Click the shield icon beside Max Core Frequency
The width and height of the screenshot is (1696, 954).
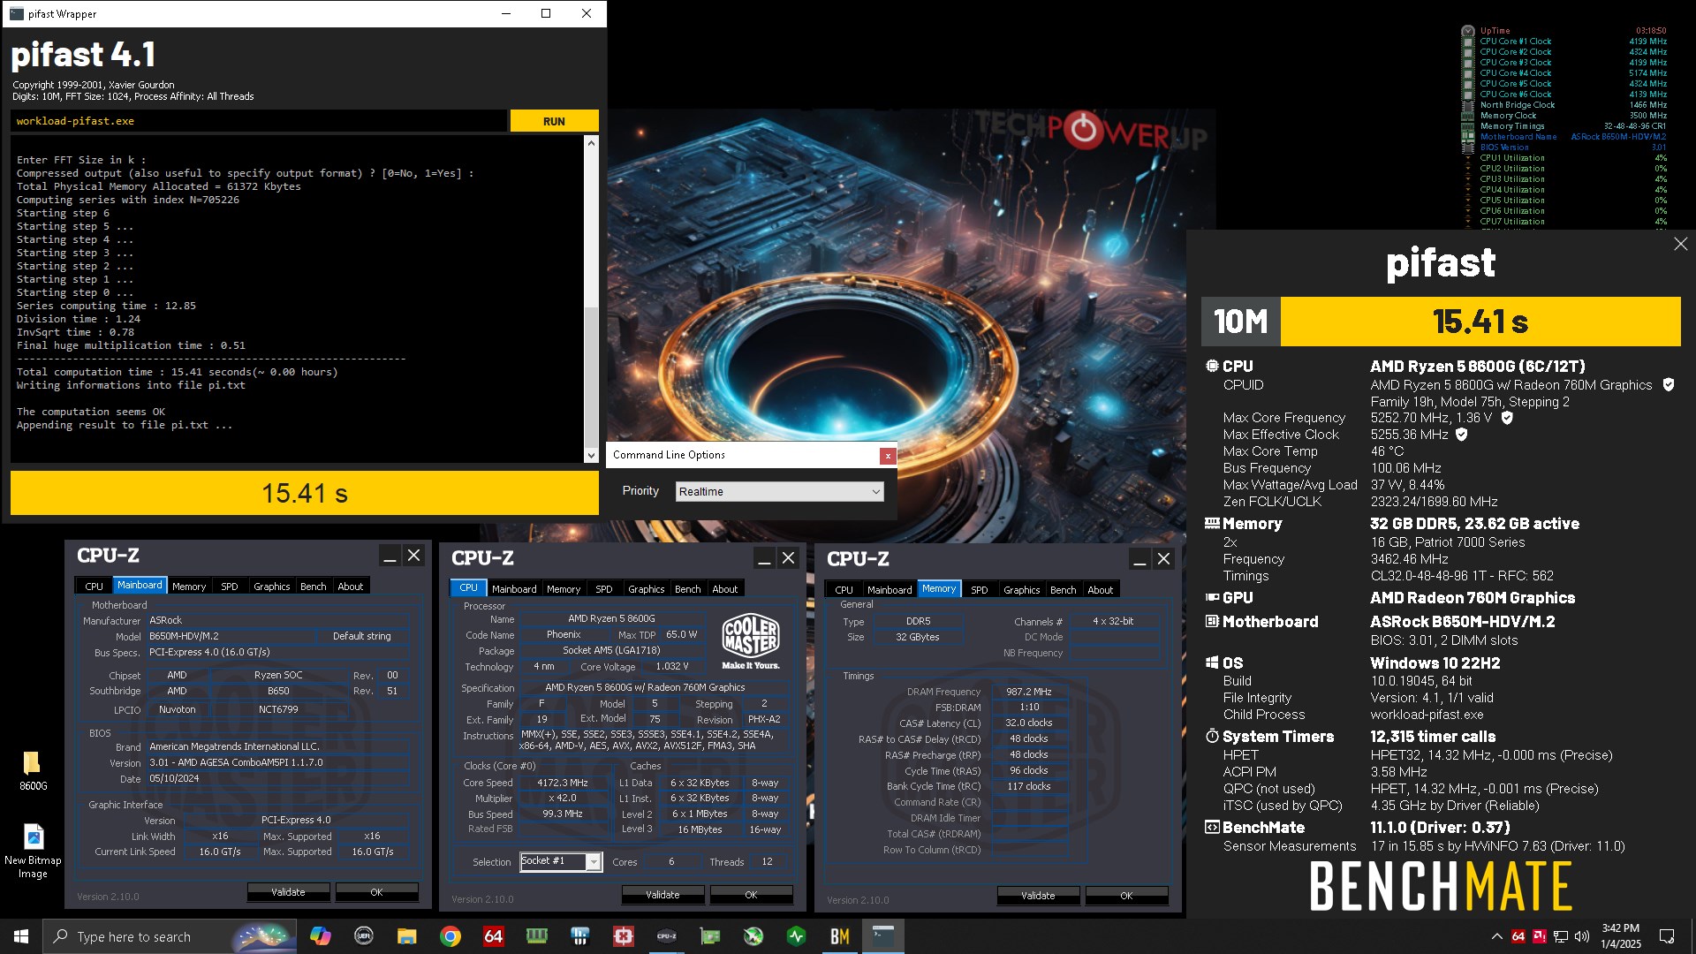coord(1507,418)
